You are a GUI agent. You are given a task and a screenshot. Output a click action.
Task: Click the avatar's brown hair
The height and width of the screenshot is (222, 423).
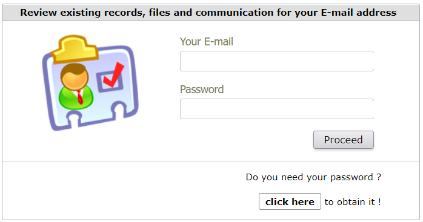pos(74,69)
